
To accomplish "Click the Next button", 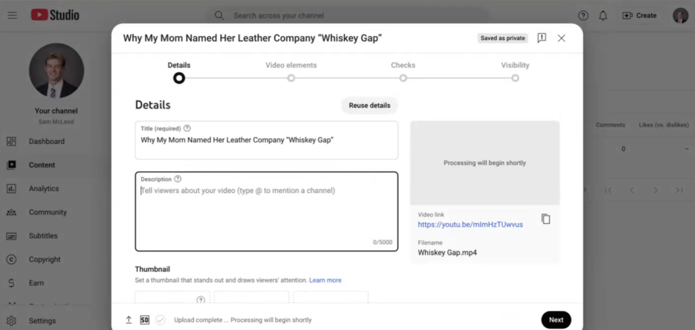I will tap(557, 320).
